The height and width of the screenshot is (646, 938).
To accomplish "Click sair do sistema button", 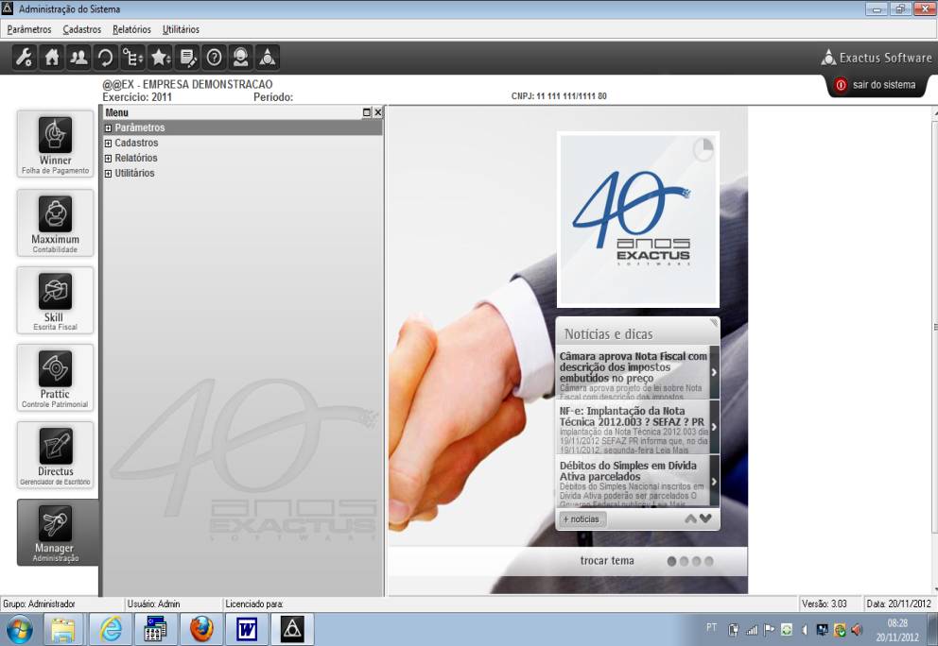I will [x=877, y=85].
